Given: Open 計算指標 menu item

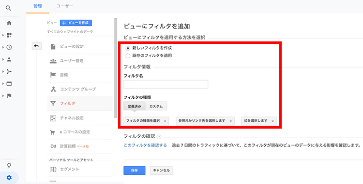Looking at the screenshot, I should tap(80, 146).
